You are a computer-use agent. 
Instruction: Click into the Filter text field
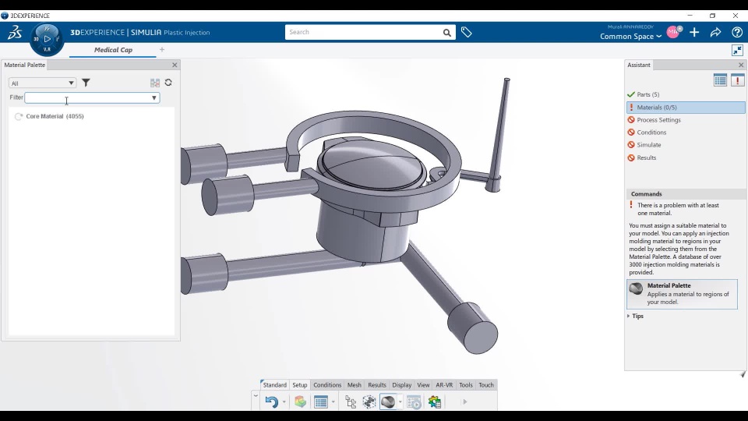pos(86,98)
